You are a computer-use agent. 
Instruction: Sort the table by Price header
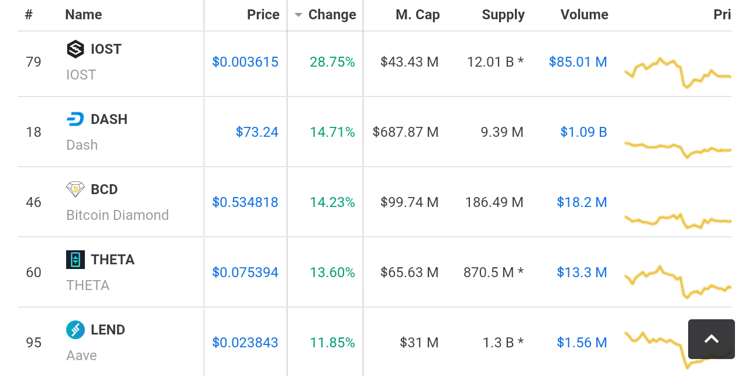[263, 15]
